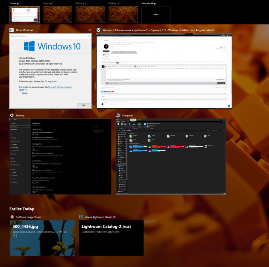Open Home in the Settings sidebar
Viewport: 269px width, 267px height.
(x=14, y=123)
